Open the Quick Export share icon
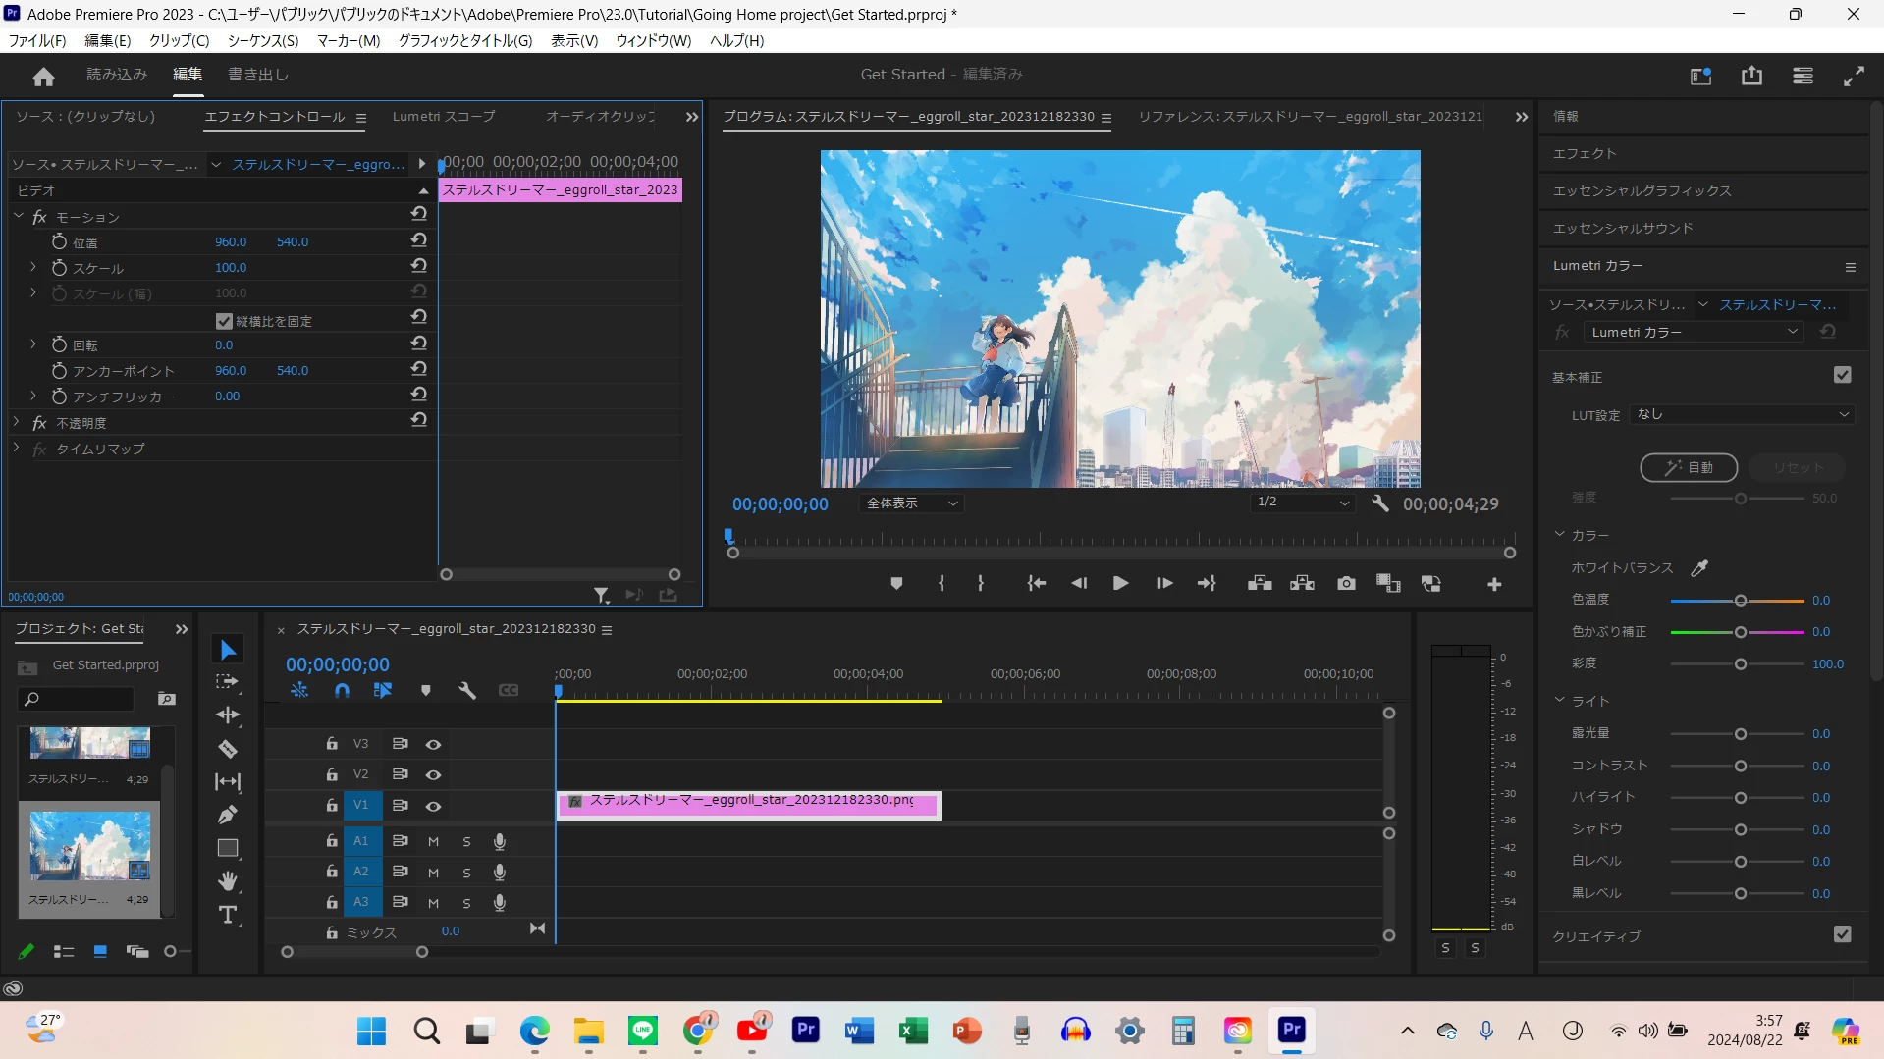The image size is (1884, 1059). [x=1751, y=76]
